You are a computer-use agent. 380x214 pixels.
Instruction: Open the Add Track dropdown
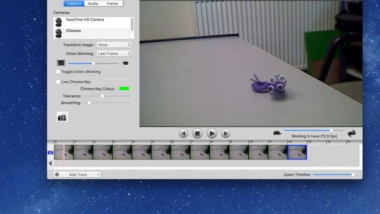(x=77, y=174)
